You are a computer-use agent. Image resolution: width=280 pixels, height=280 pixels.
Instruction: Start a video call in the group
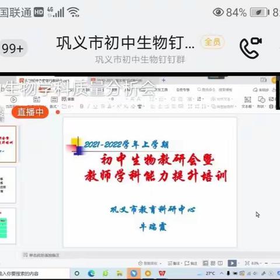251,48
